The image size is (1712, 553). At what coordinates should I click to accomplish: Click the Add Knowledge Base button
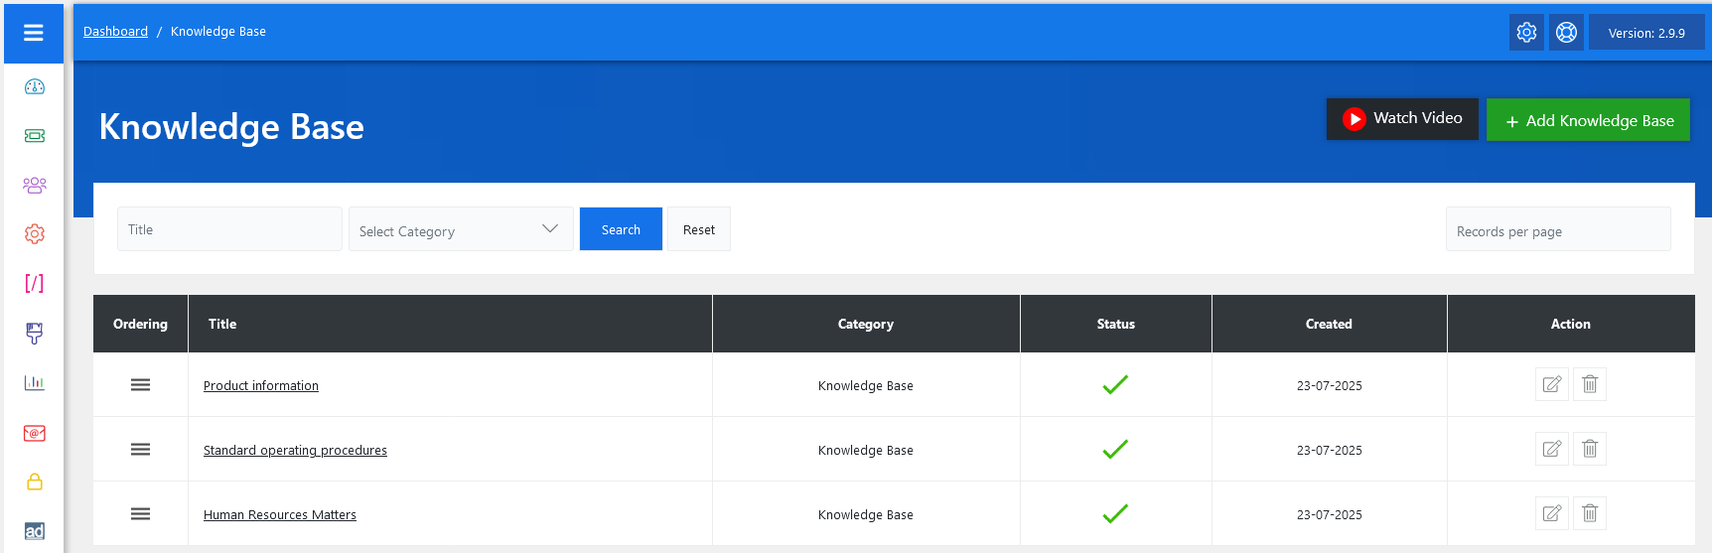pos(1588,120)
